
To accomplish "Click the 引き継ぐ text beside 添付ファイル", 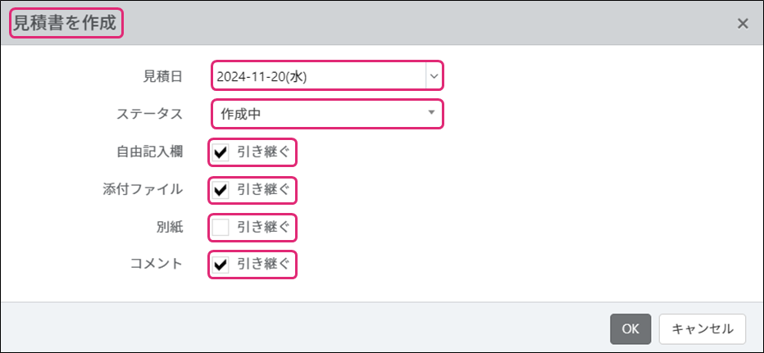I will pyautogui.click(x=263, y=190).
